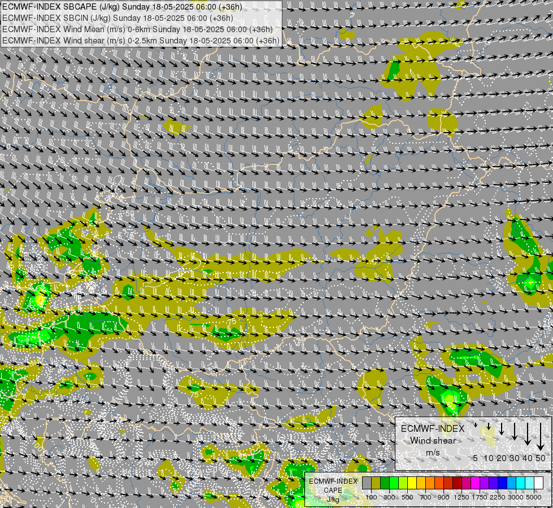Click the SBCAPE (J/kg) title line
Image resolution: width=553 pixels, height=508 pixels.
coord(122,7)
